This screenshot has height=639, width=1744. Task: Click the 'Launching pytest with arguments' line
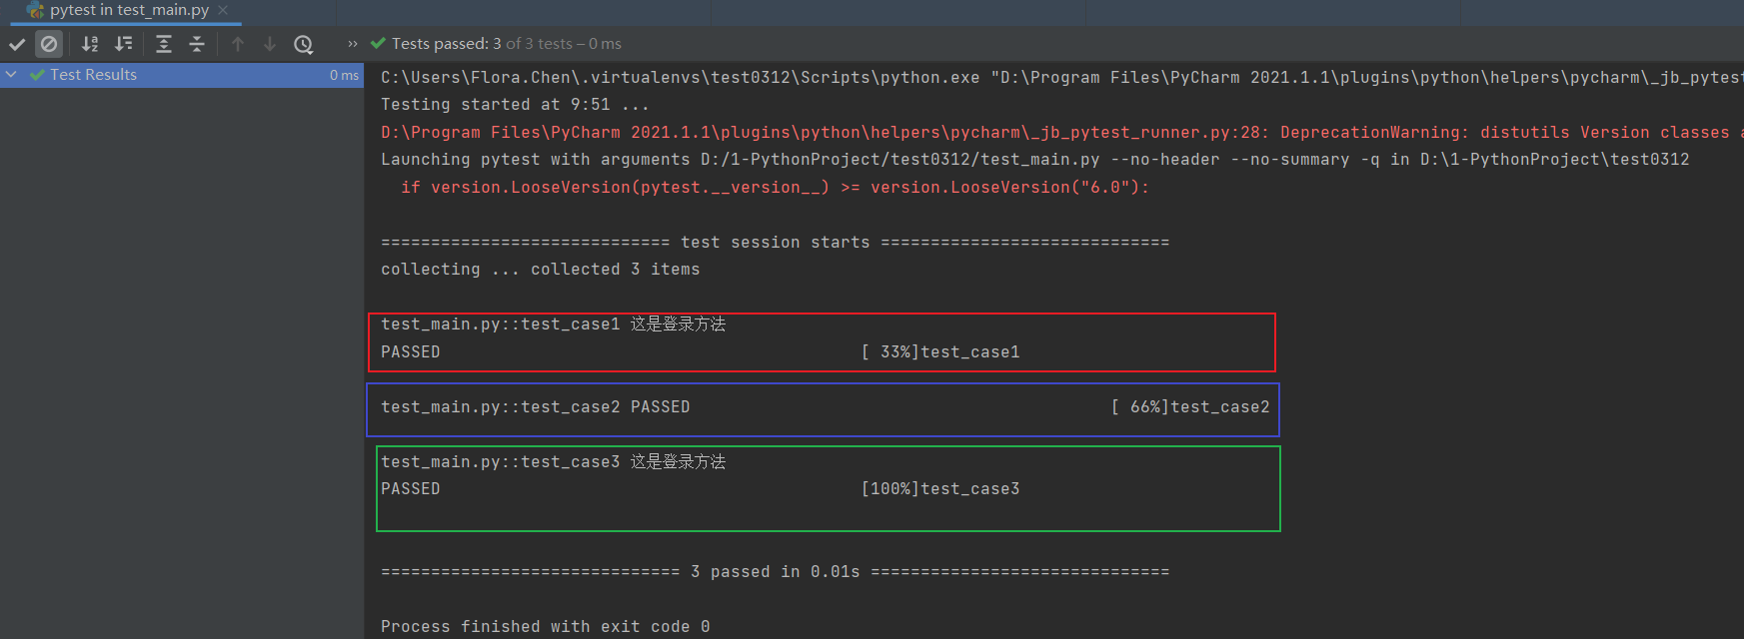click(x=1034, y=160)
